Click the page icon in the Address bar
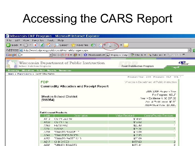 point(21,50)
